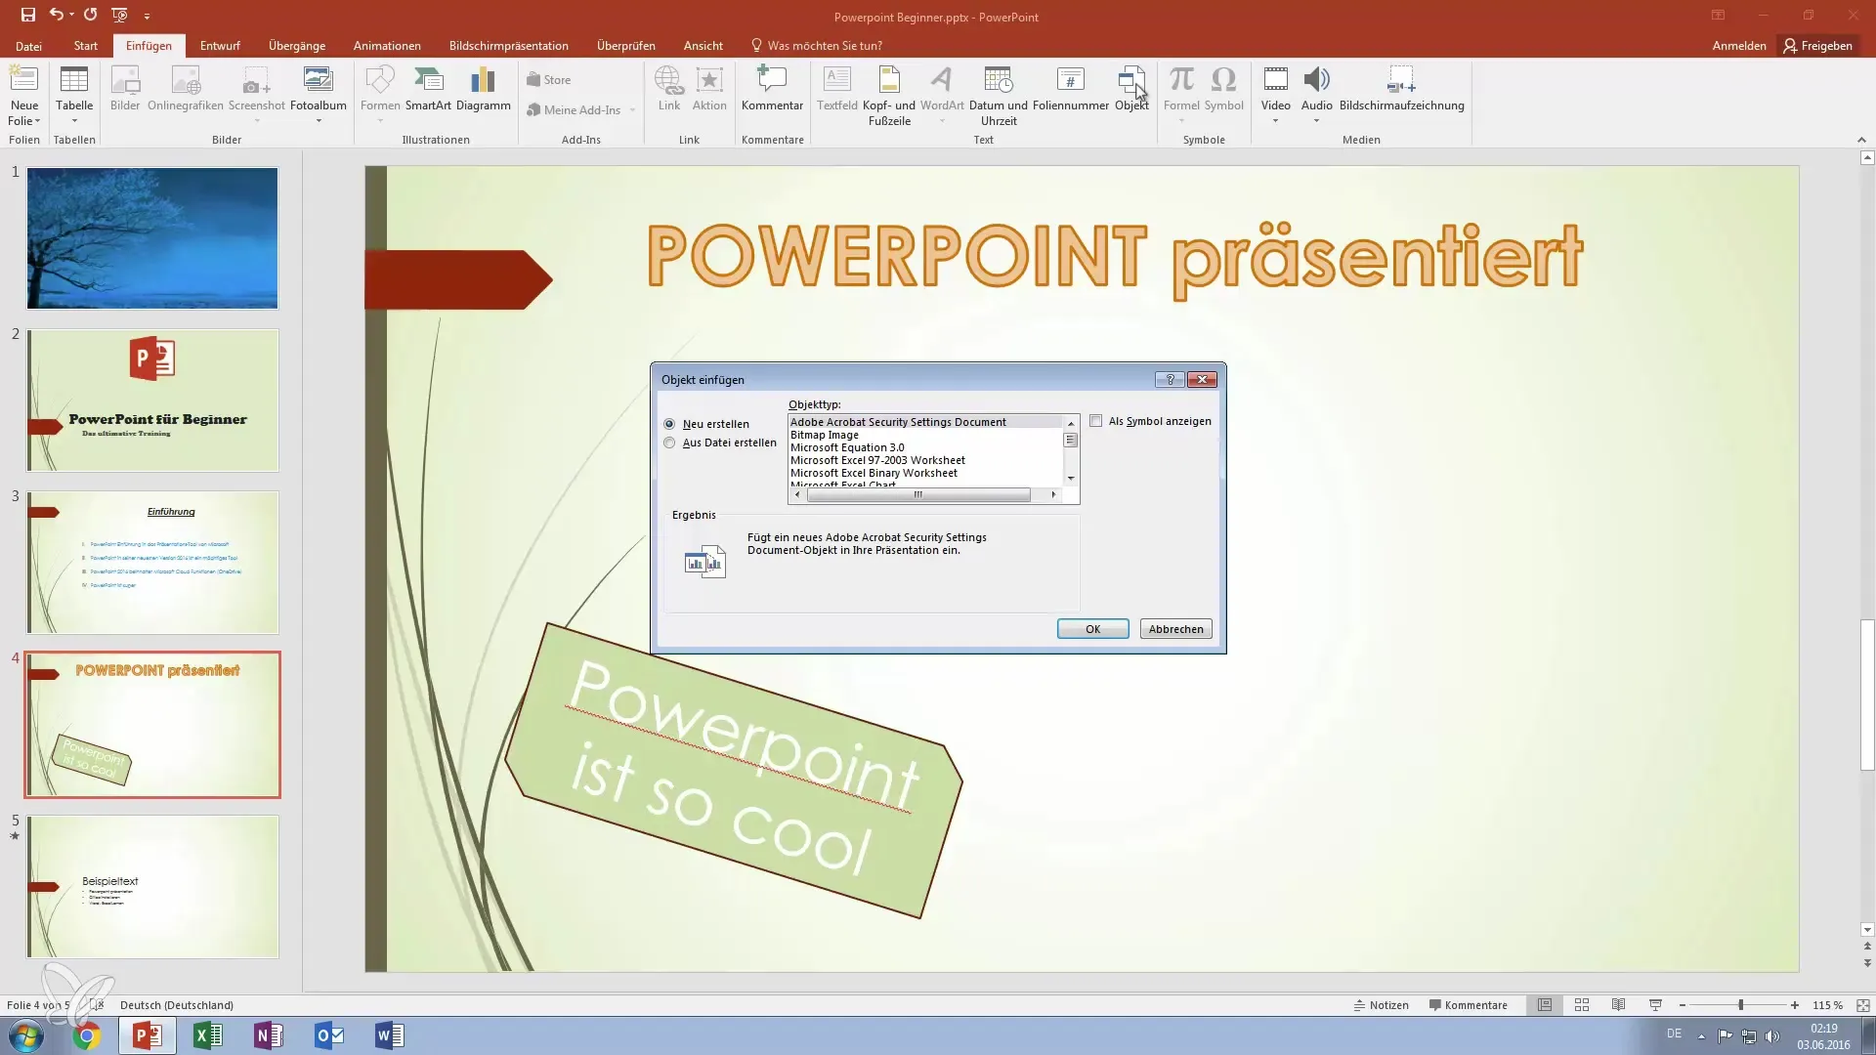The width and height of the screenshot is (1876, 1055).
Task: Open the Datei tab
Action: click(28, 46)
